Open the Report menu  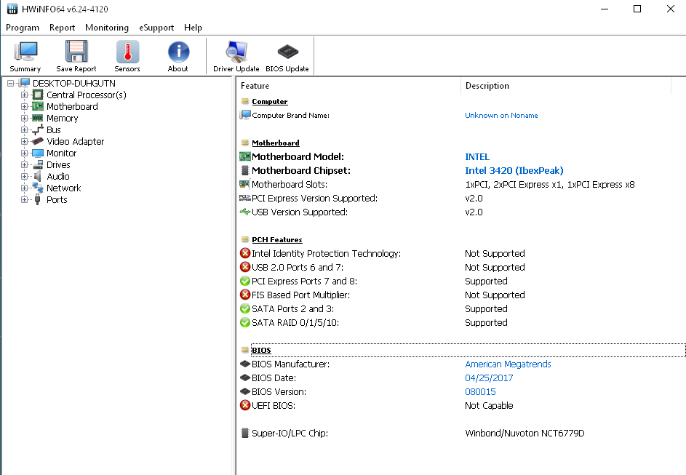click(x=62, y=28)
